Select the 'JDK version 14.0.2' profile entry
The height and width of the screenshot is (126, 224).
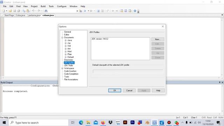(100, 39)
